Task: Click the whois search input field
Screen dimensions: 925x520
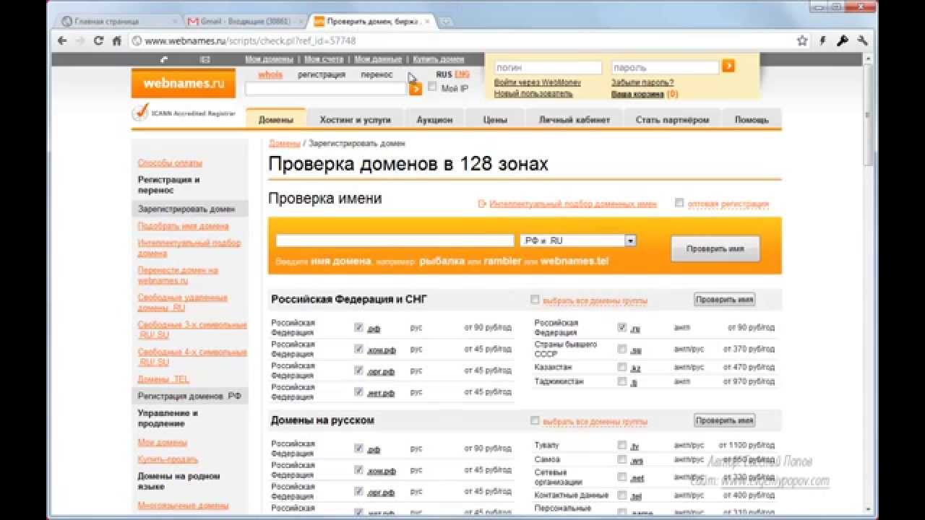Action: point(326,89)
